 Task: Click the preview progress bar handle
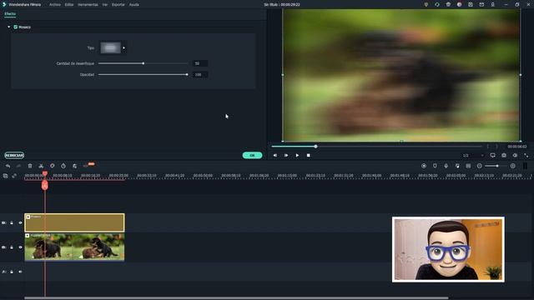pyautogui.click(x=315, y=147)
